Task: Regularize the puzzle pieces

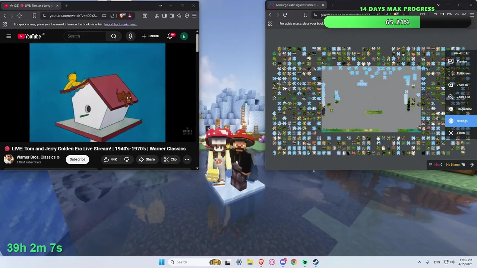Action: [461, 109]
